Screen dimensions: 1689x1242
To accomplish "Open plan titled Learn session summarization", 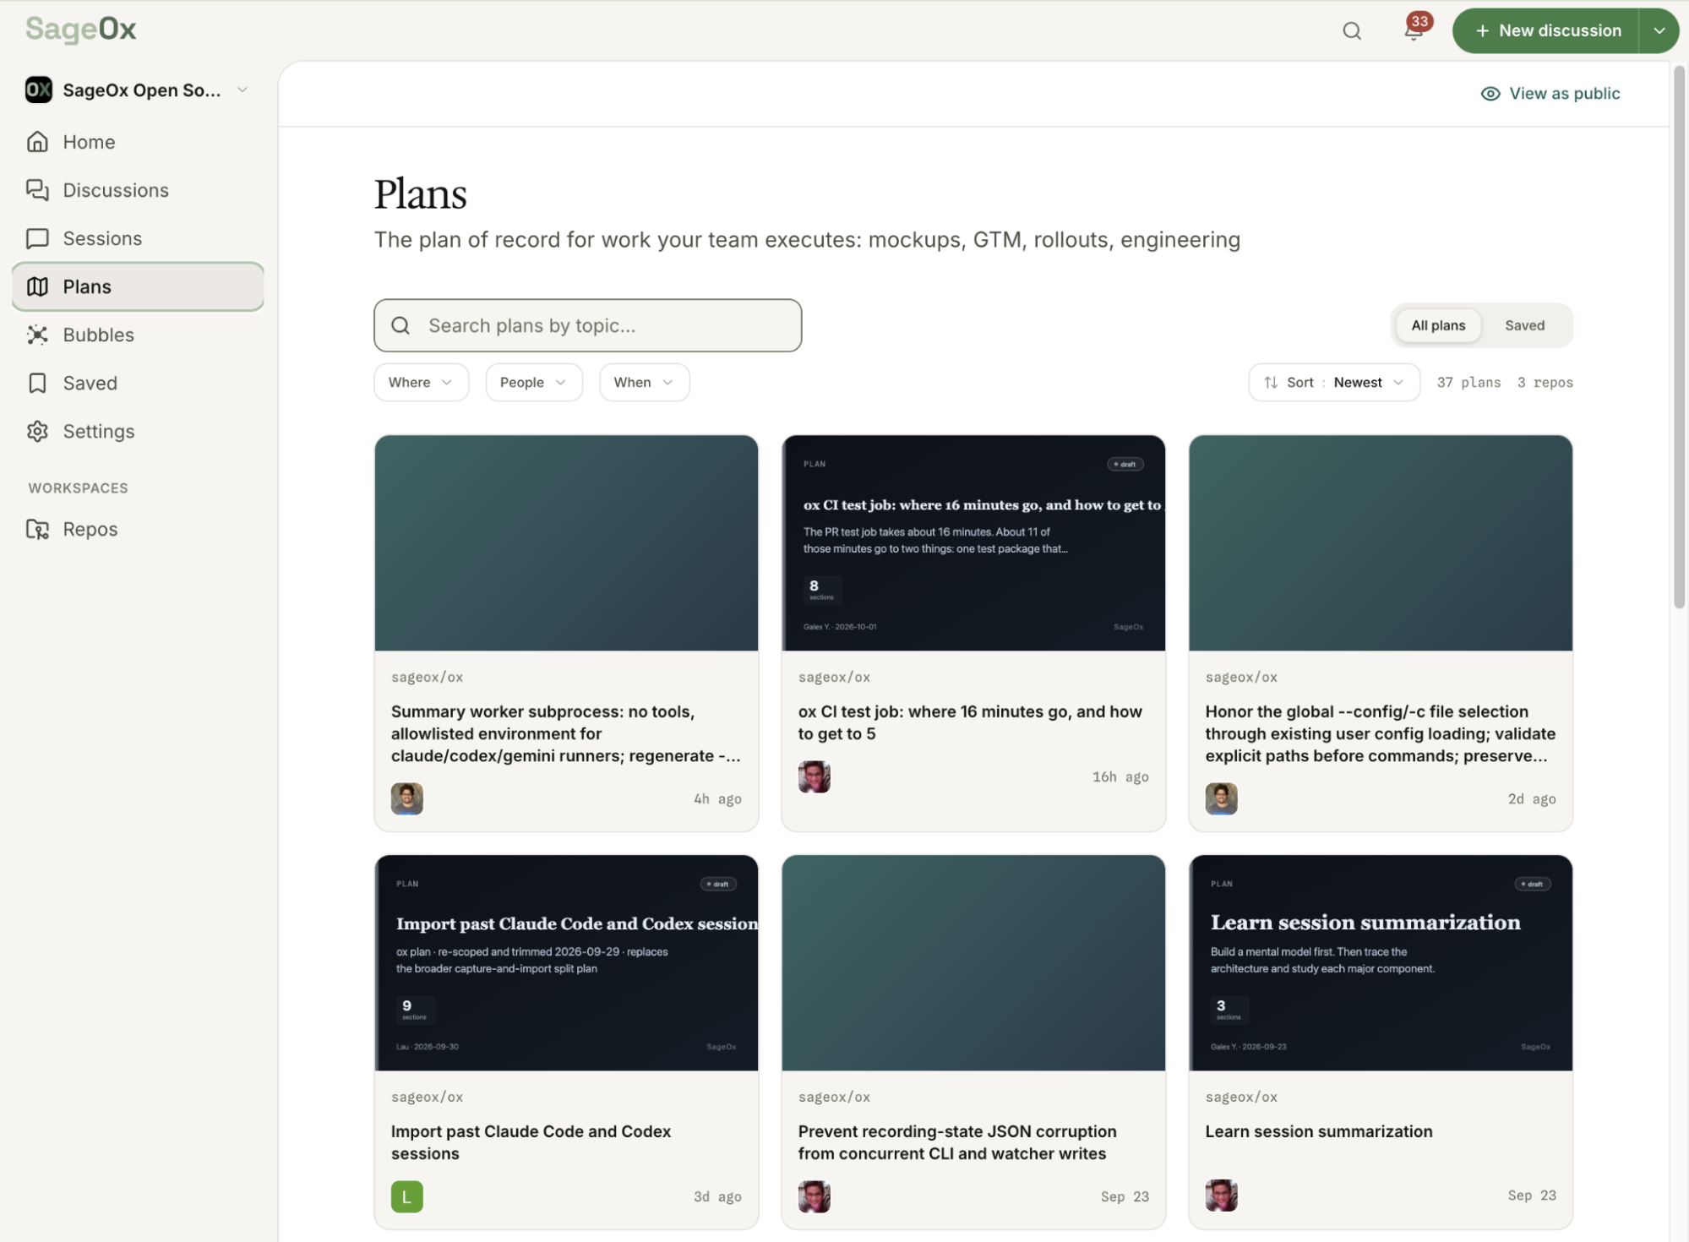I will point(1318,1131).
